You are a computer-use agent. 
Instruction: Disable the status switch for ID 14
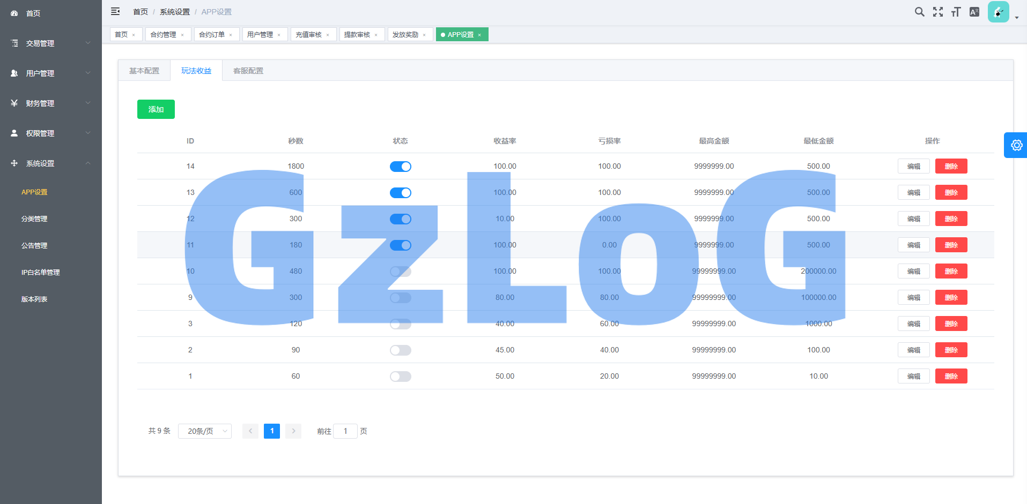pos(400,167)
